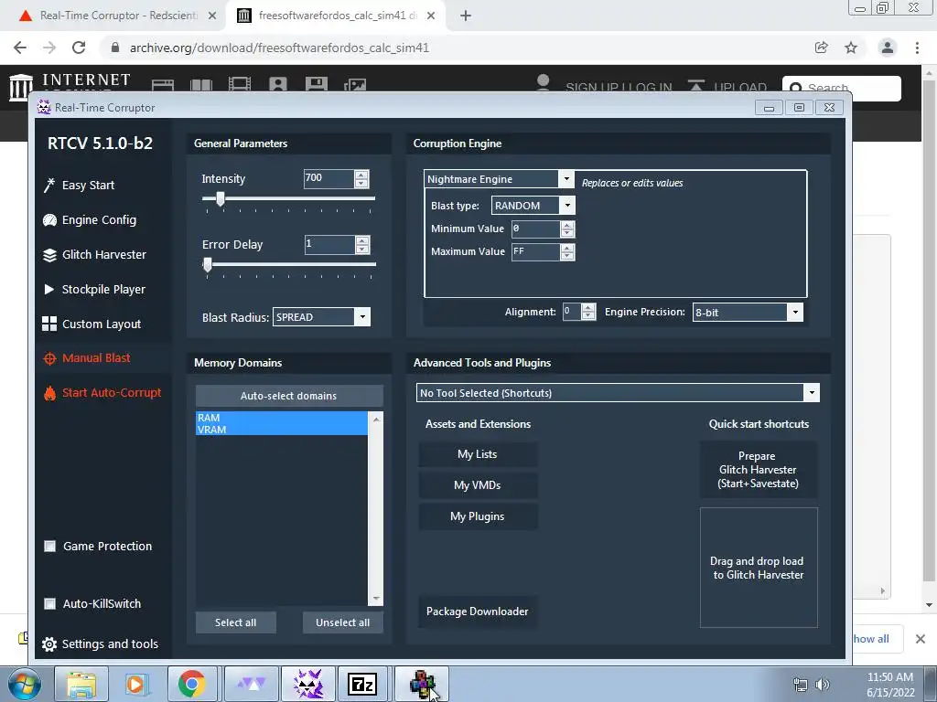The width and height of the screenshot is (937, 702).
Task: Open Chrome three-dot menu
Action: (917, 48)
